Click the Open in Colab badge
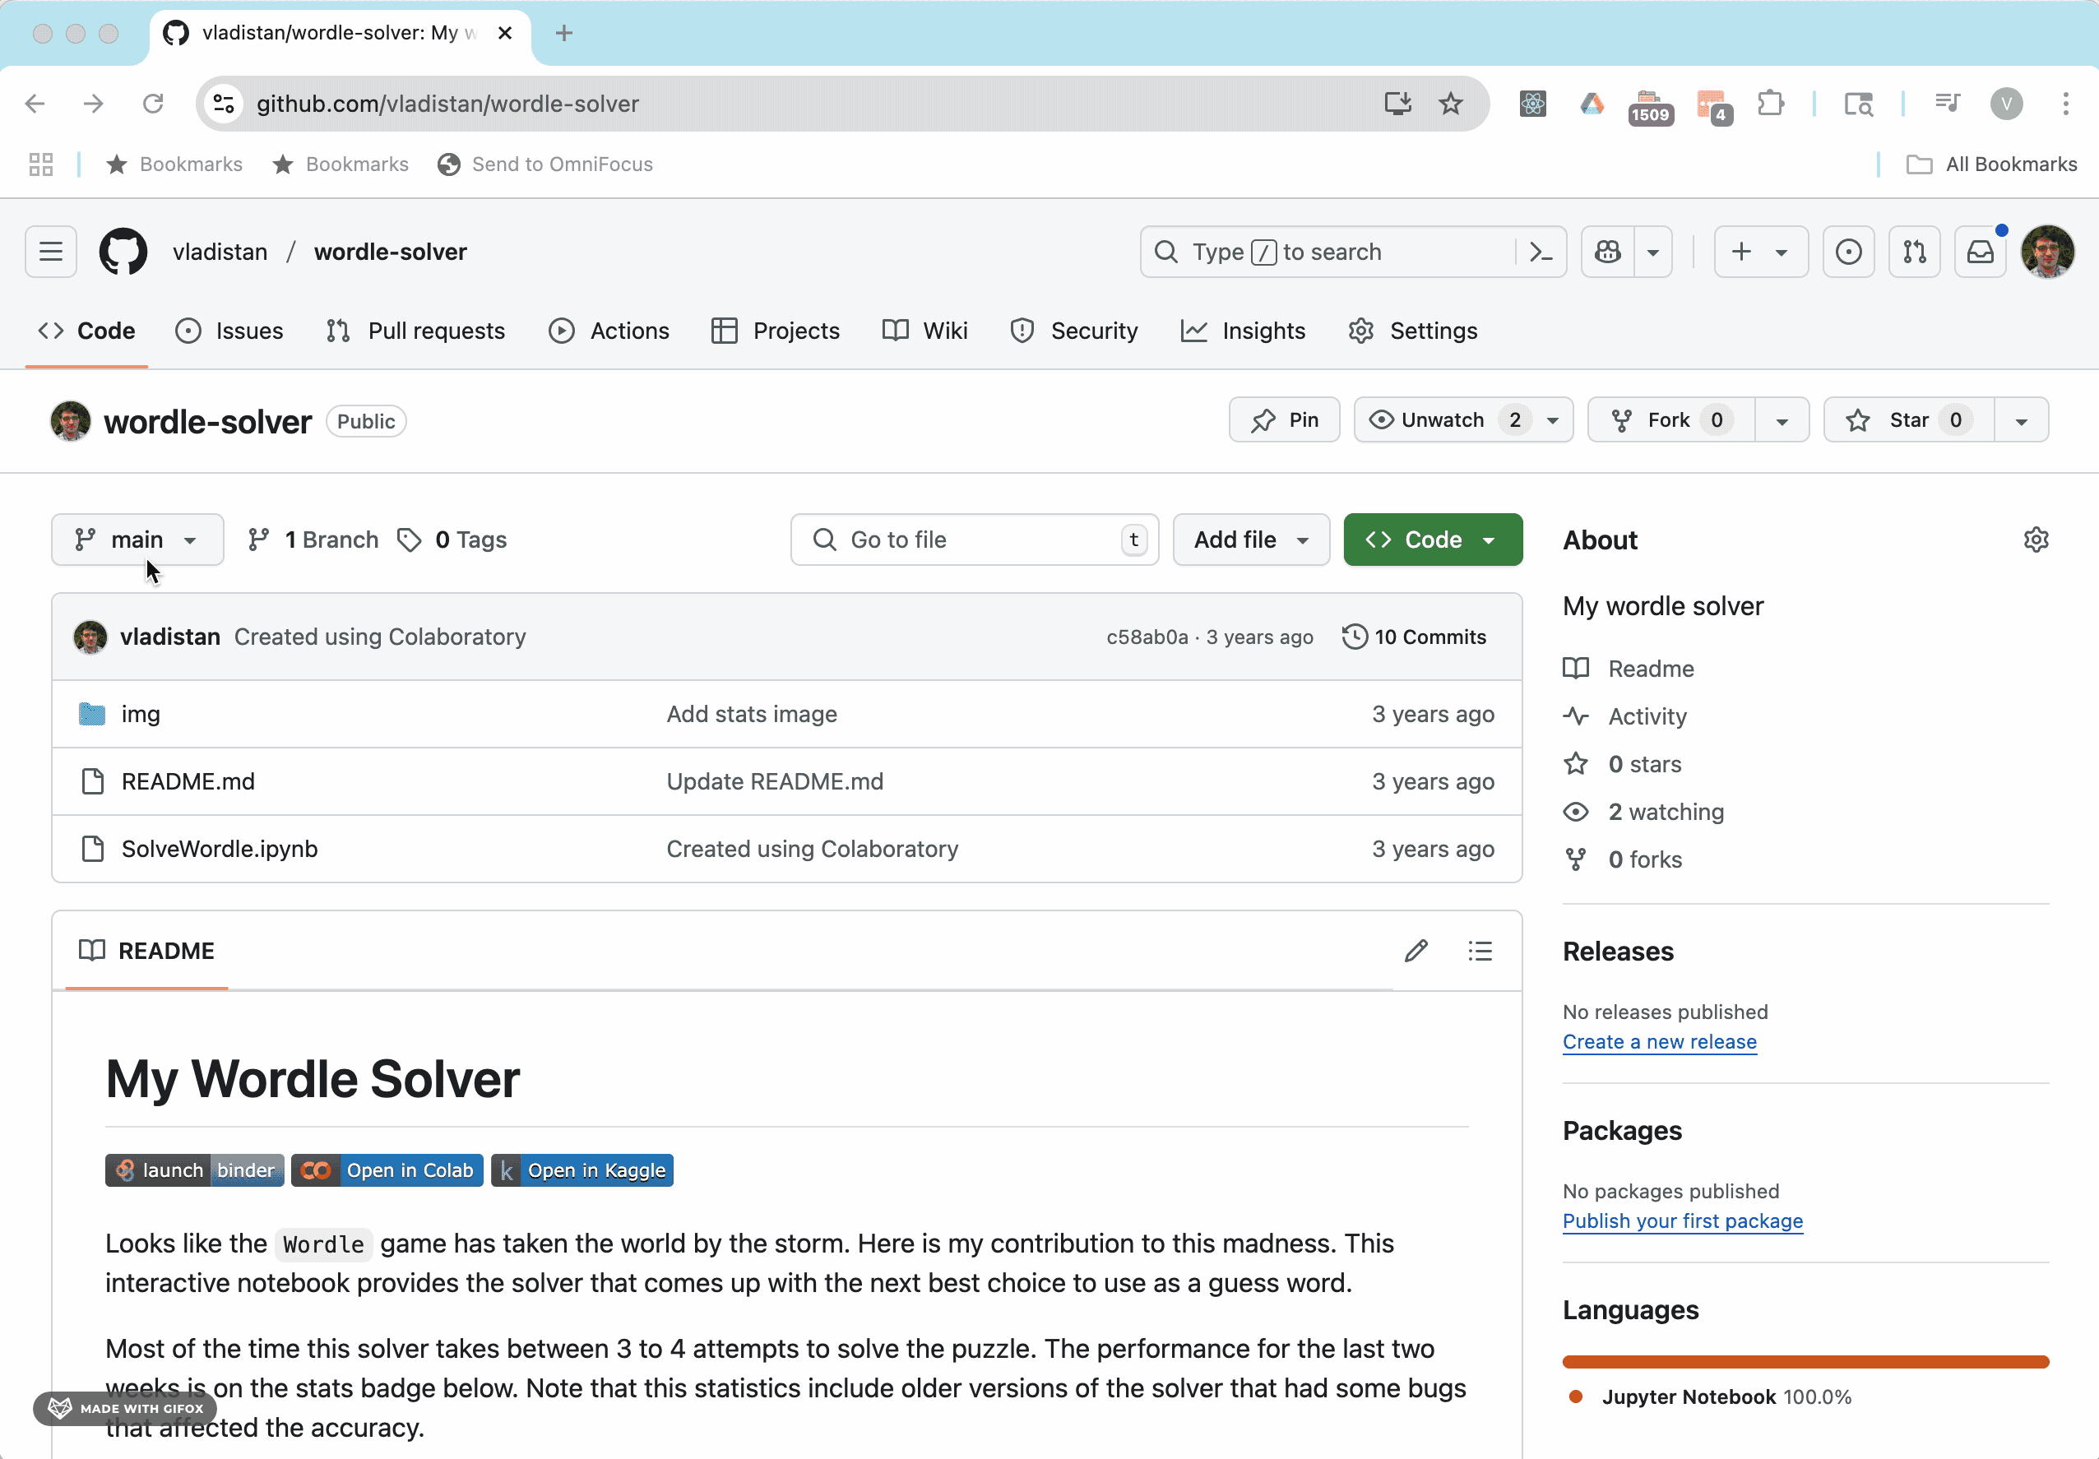This screenshot has height=1459, width=2099. [387, 1170]
